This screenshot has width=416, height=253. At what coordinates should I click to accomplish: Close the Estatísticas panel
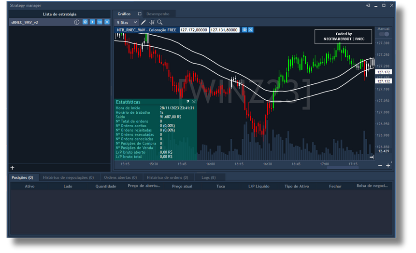point(194,102)
